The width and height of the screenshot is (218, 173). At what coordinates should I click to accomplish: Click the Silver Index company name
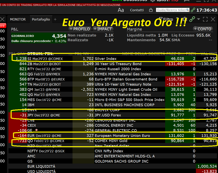pos(105,59)
